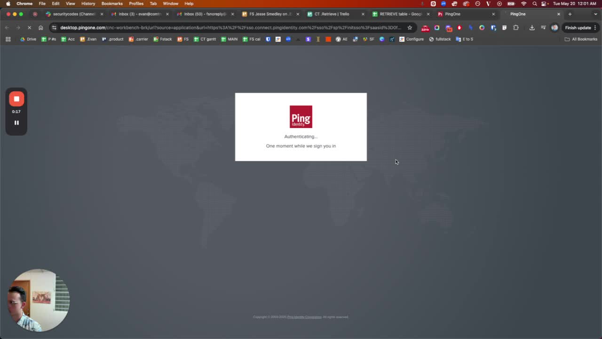Open the new tab plus button
Screen dimensions: 602x339
click(x=570, y=14)
